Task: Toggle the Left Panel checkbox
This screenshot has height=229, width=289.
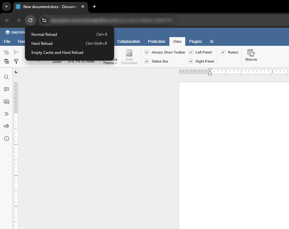Action: [x=190, y=52]
